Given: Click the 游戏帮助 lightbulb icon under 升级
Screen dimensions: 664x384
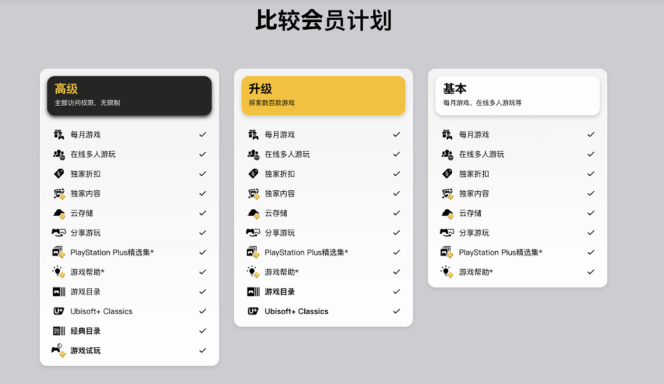Looking at the screenshot, I should tap(252, 272).
